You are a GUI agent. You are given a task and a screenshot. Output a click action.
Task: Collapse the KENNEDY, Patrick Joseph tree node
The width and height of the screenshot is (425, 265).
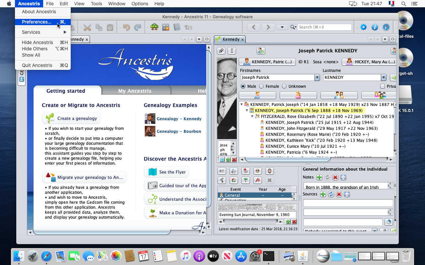click(x=241, y=104)
